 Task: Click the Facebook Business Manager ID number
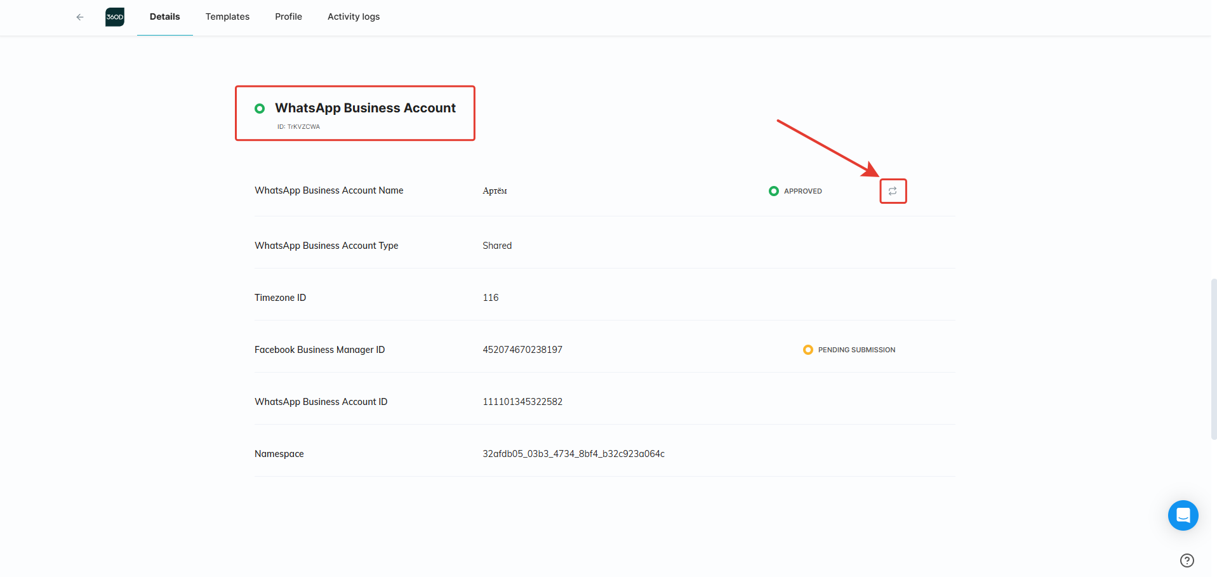click(x=522, y=350)
